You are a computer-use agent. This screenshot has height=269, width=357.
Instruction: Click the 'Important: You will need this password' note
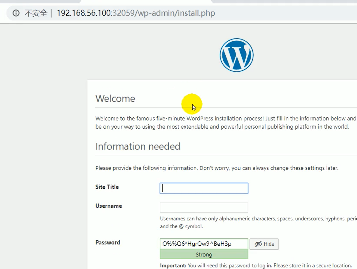(256, 266)
